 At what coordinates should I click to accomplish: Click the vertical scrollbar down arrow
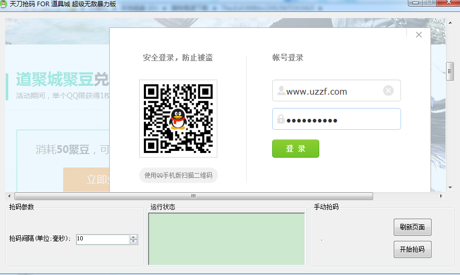tap(450, 188)
